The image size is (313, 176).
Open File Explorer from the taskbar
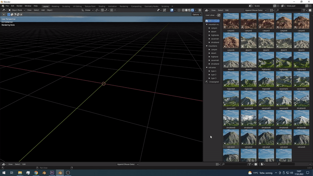click(x=20, y=172)
